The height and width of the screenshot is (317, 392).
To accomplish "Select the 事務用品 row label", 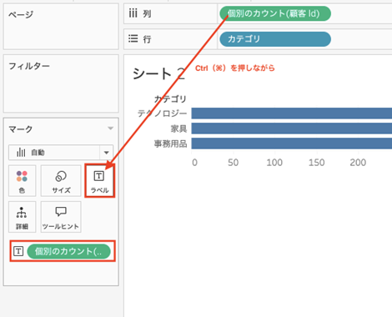I will pyautogui.click(x=170, y=143).
